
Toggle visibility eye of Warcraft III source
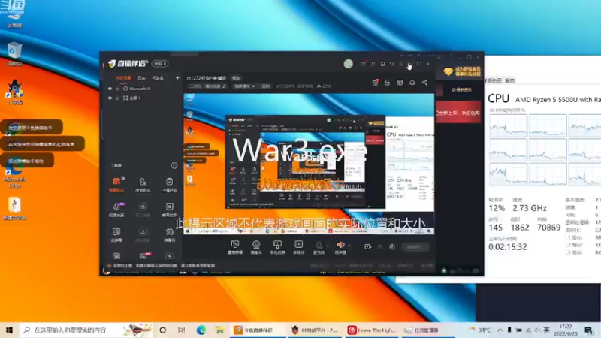(110, 89)
